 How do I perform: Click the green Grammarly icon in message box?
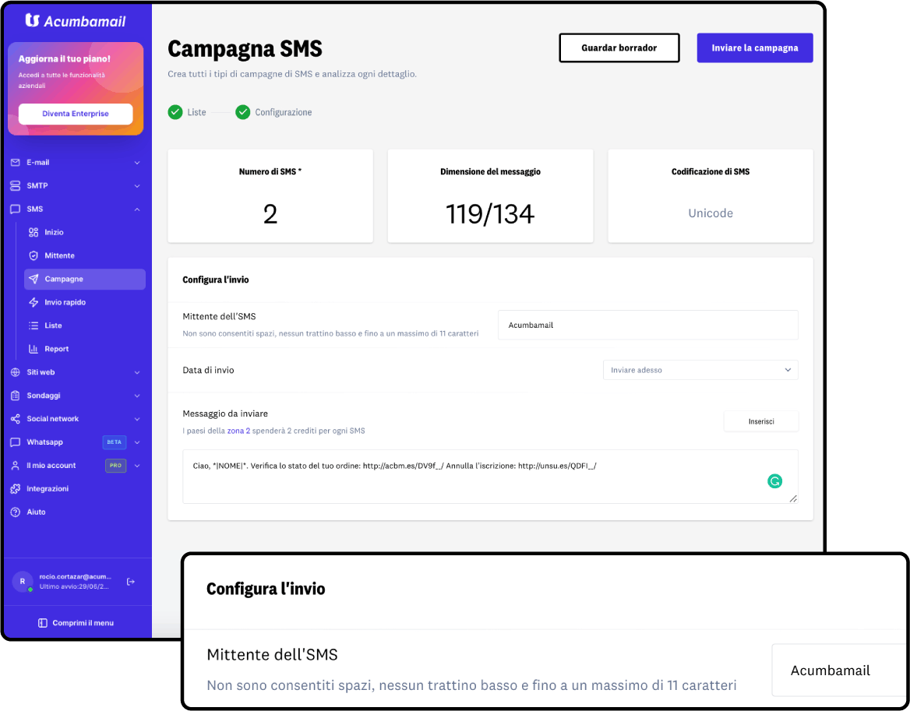(774, 480)
